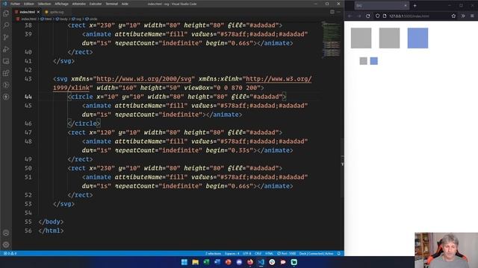Open the Firefox application menu
Screen dimensions: 478x268
point(472,16)
